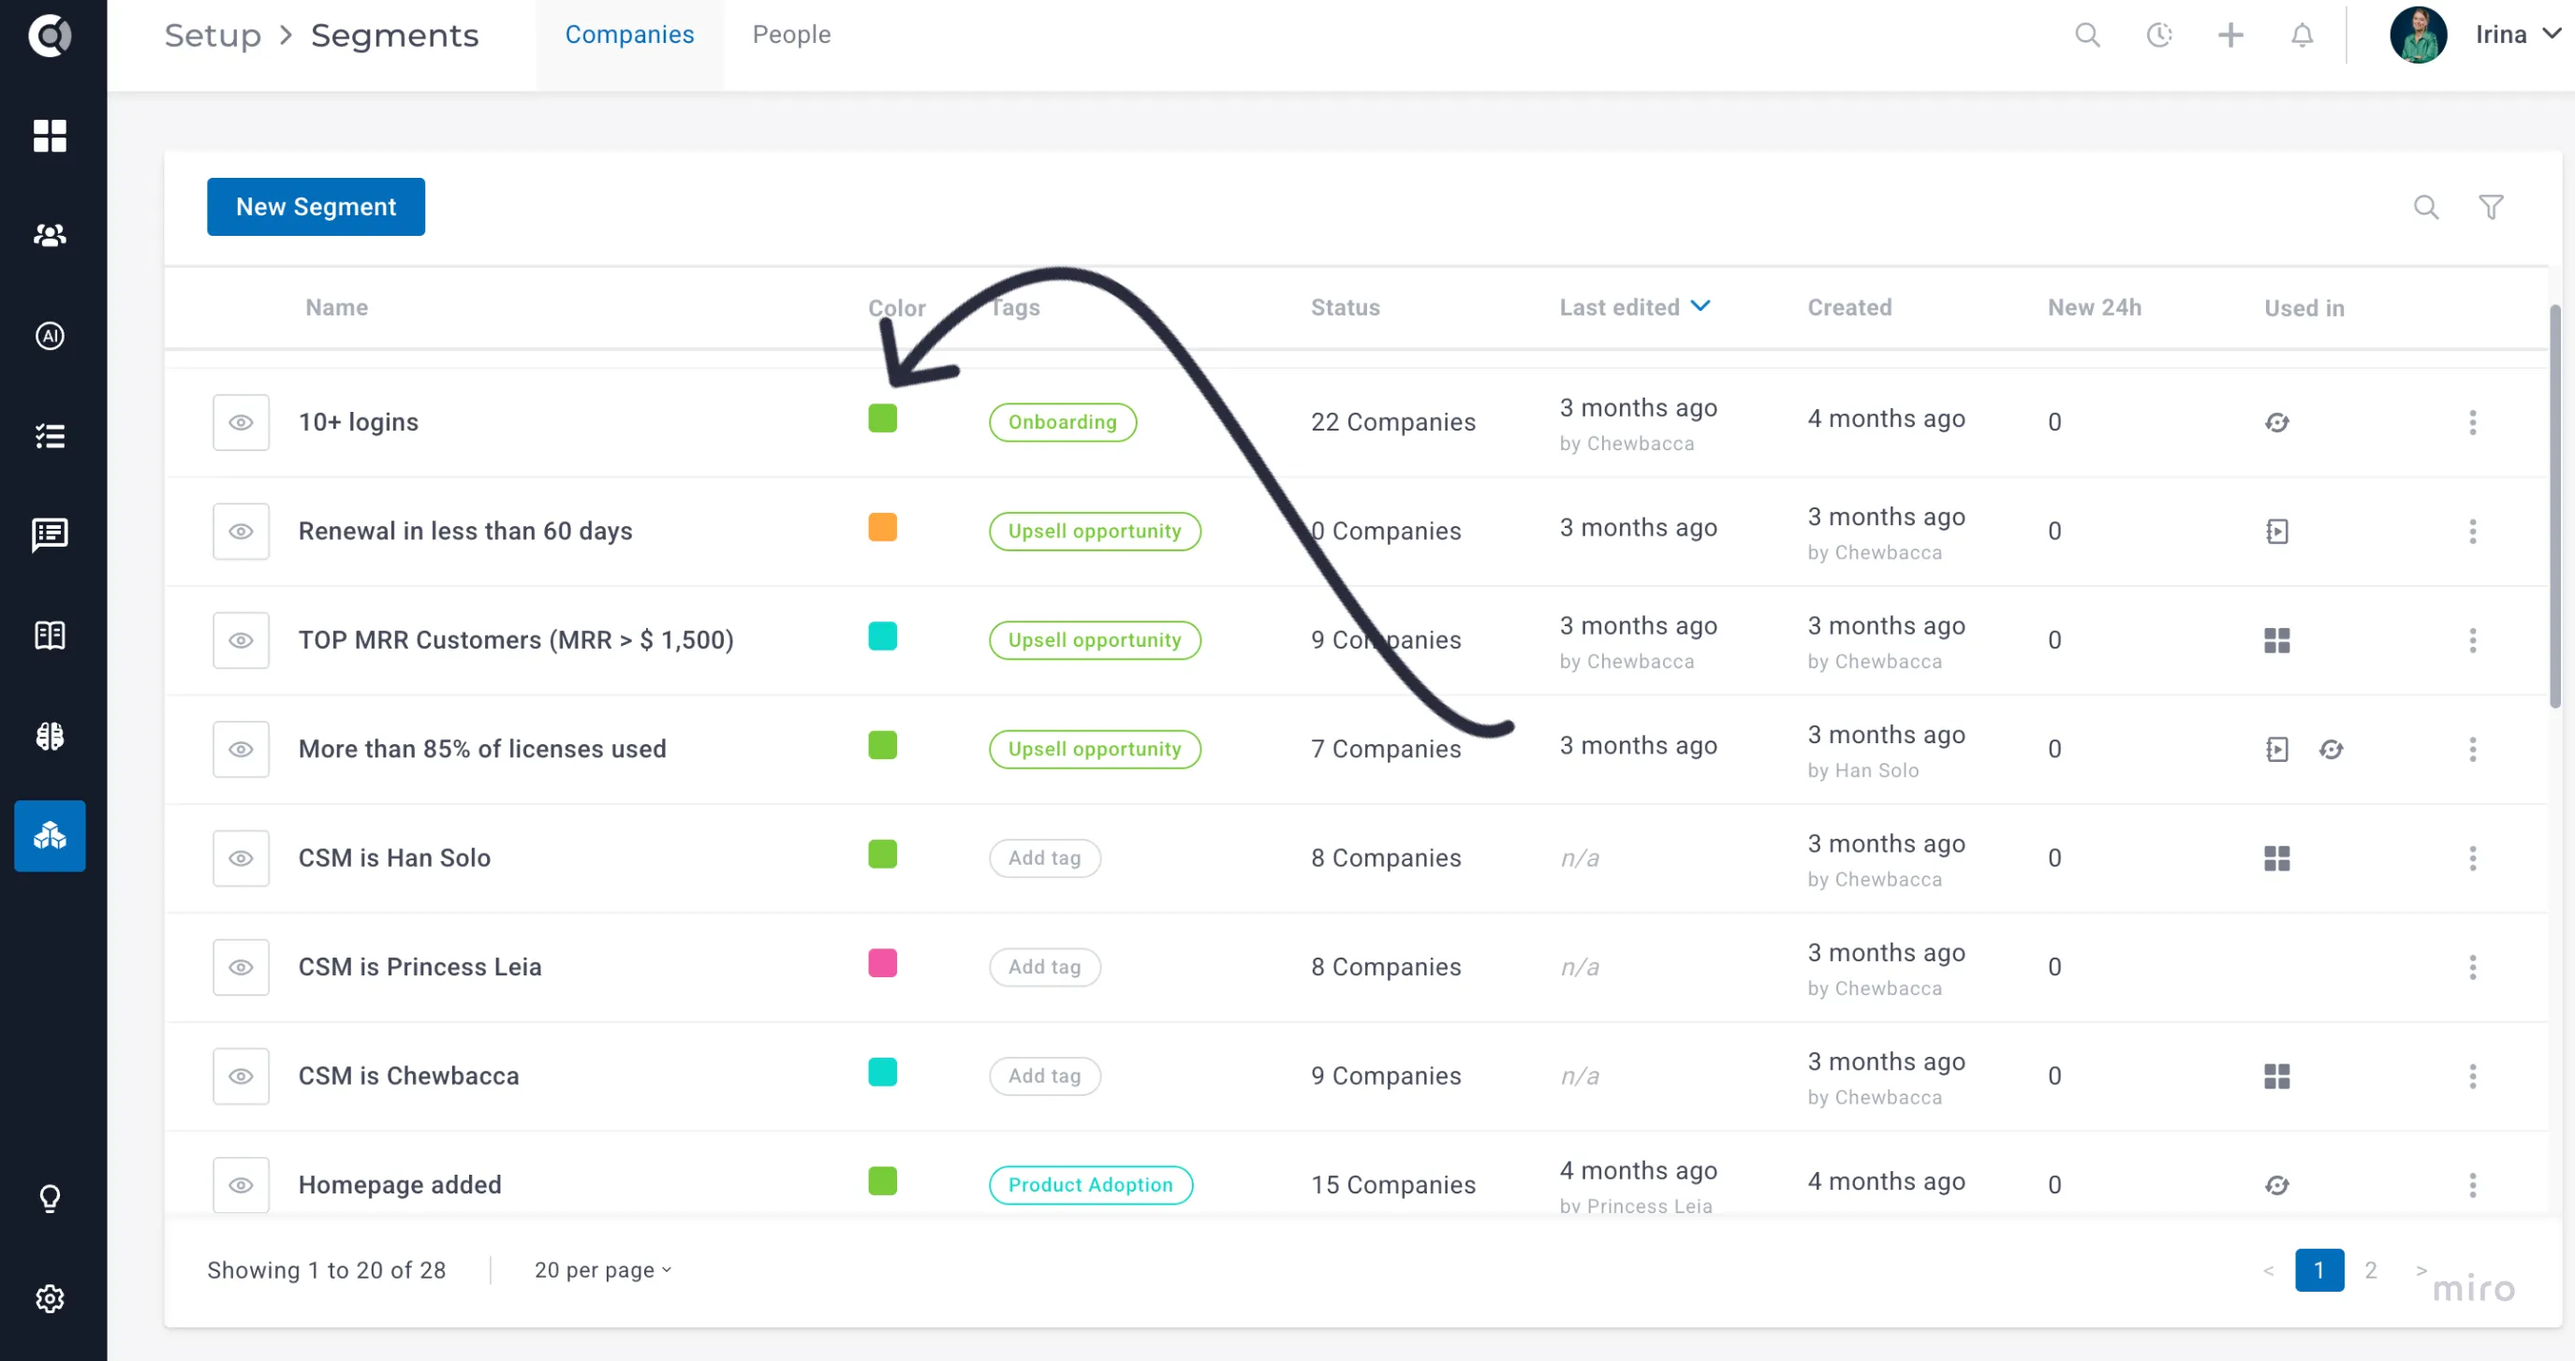The image size is (2575, 1361).
Task: Toggle eye for CSM is Princess Leia
Action: 241,966
